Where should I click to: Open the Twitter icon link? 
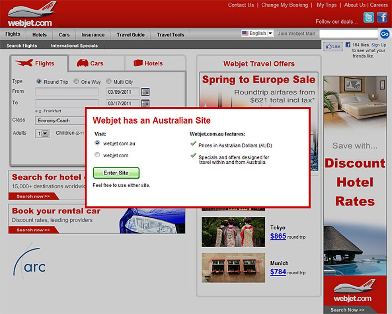pos(368,18)
